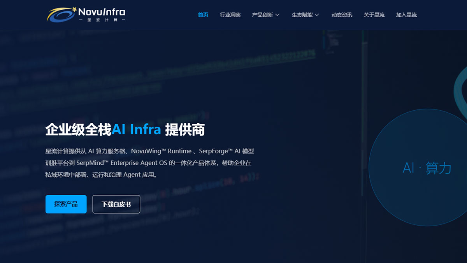Viewport: 467px width, 263px height.
Task: Click the 探索产品 button
Action: pos(66,204)
